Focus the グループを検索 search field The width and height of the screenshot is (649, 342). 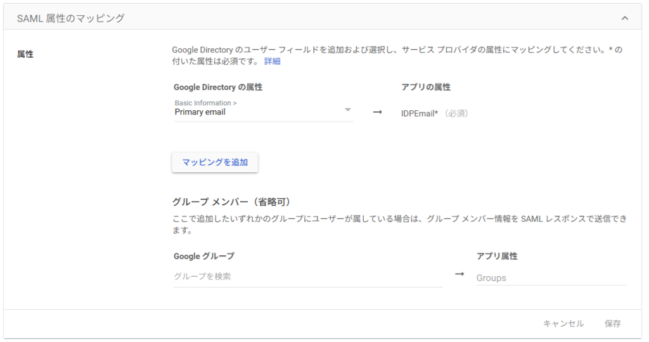tap(307, 277)
